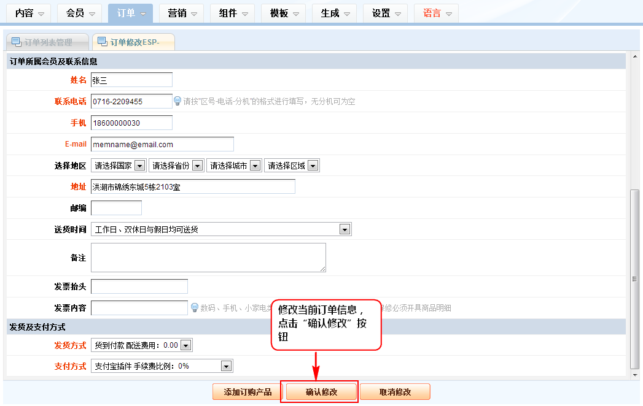Open the 会员 menu in top bar
The height and width of the screenshot is (406, 643).
[x=79, y=13]
